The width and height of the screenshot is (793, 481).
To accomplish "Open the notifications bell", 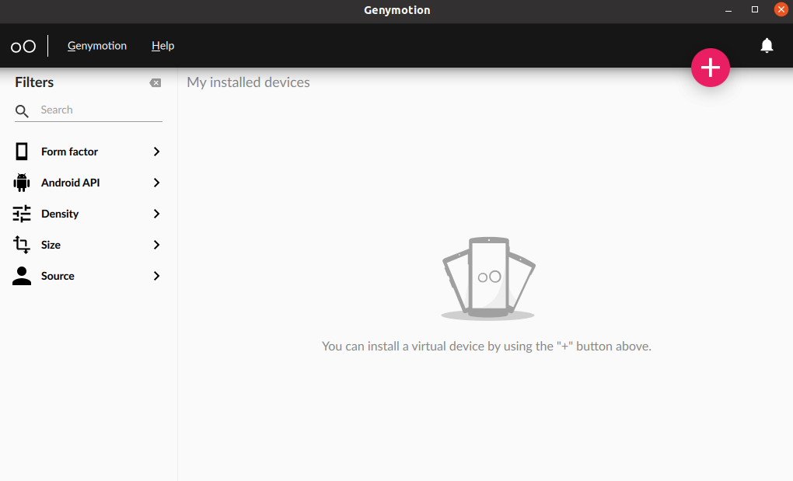I will (767, 46).
